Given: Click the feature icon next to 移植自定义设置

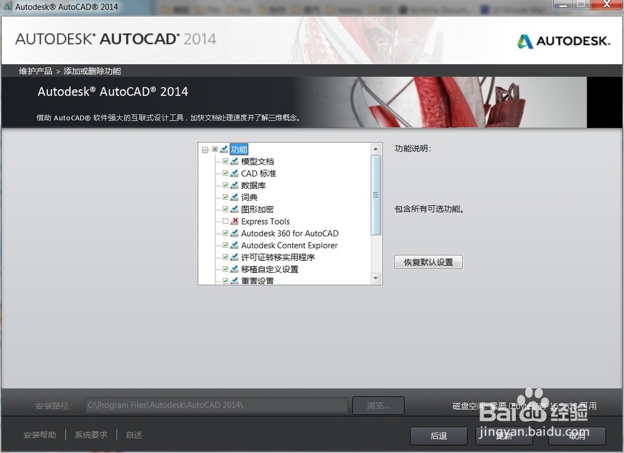Looking at the screenshot, I should point(233,269).
